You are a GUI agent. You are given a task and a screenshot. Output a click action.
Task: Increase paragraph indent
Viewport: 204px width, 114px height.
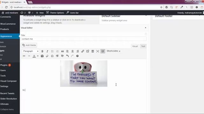pyautogui.click(x=62, y=56)
